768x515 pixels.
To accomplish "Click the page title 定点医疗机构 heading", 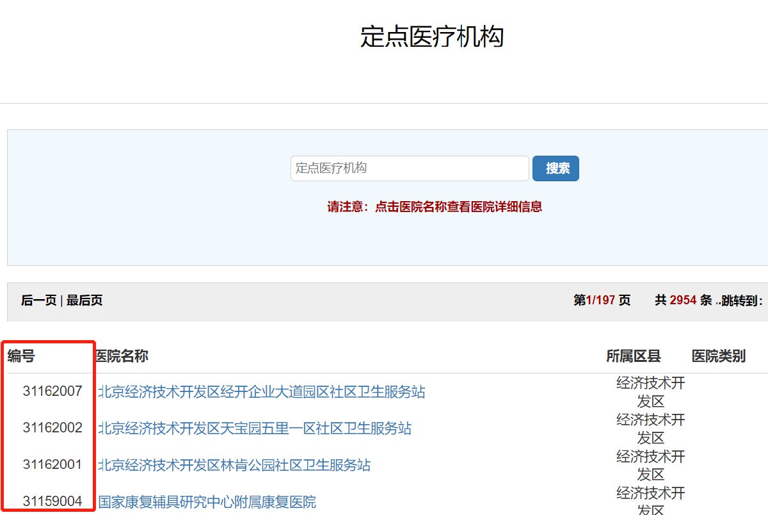I will (x=432, y=37).
